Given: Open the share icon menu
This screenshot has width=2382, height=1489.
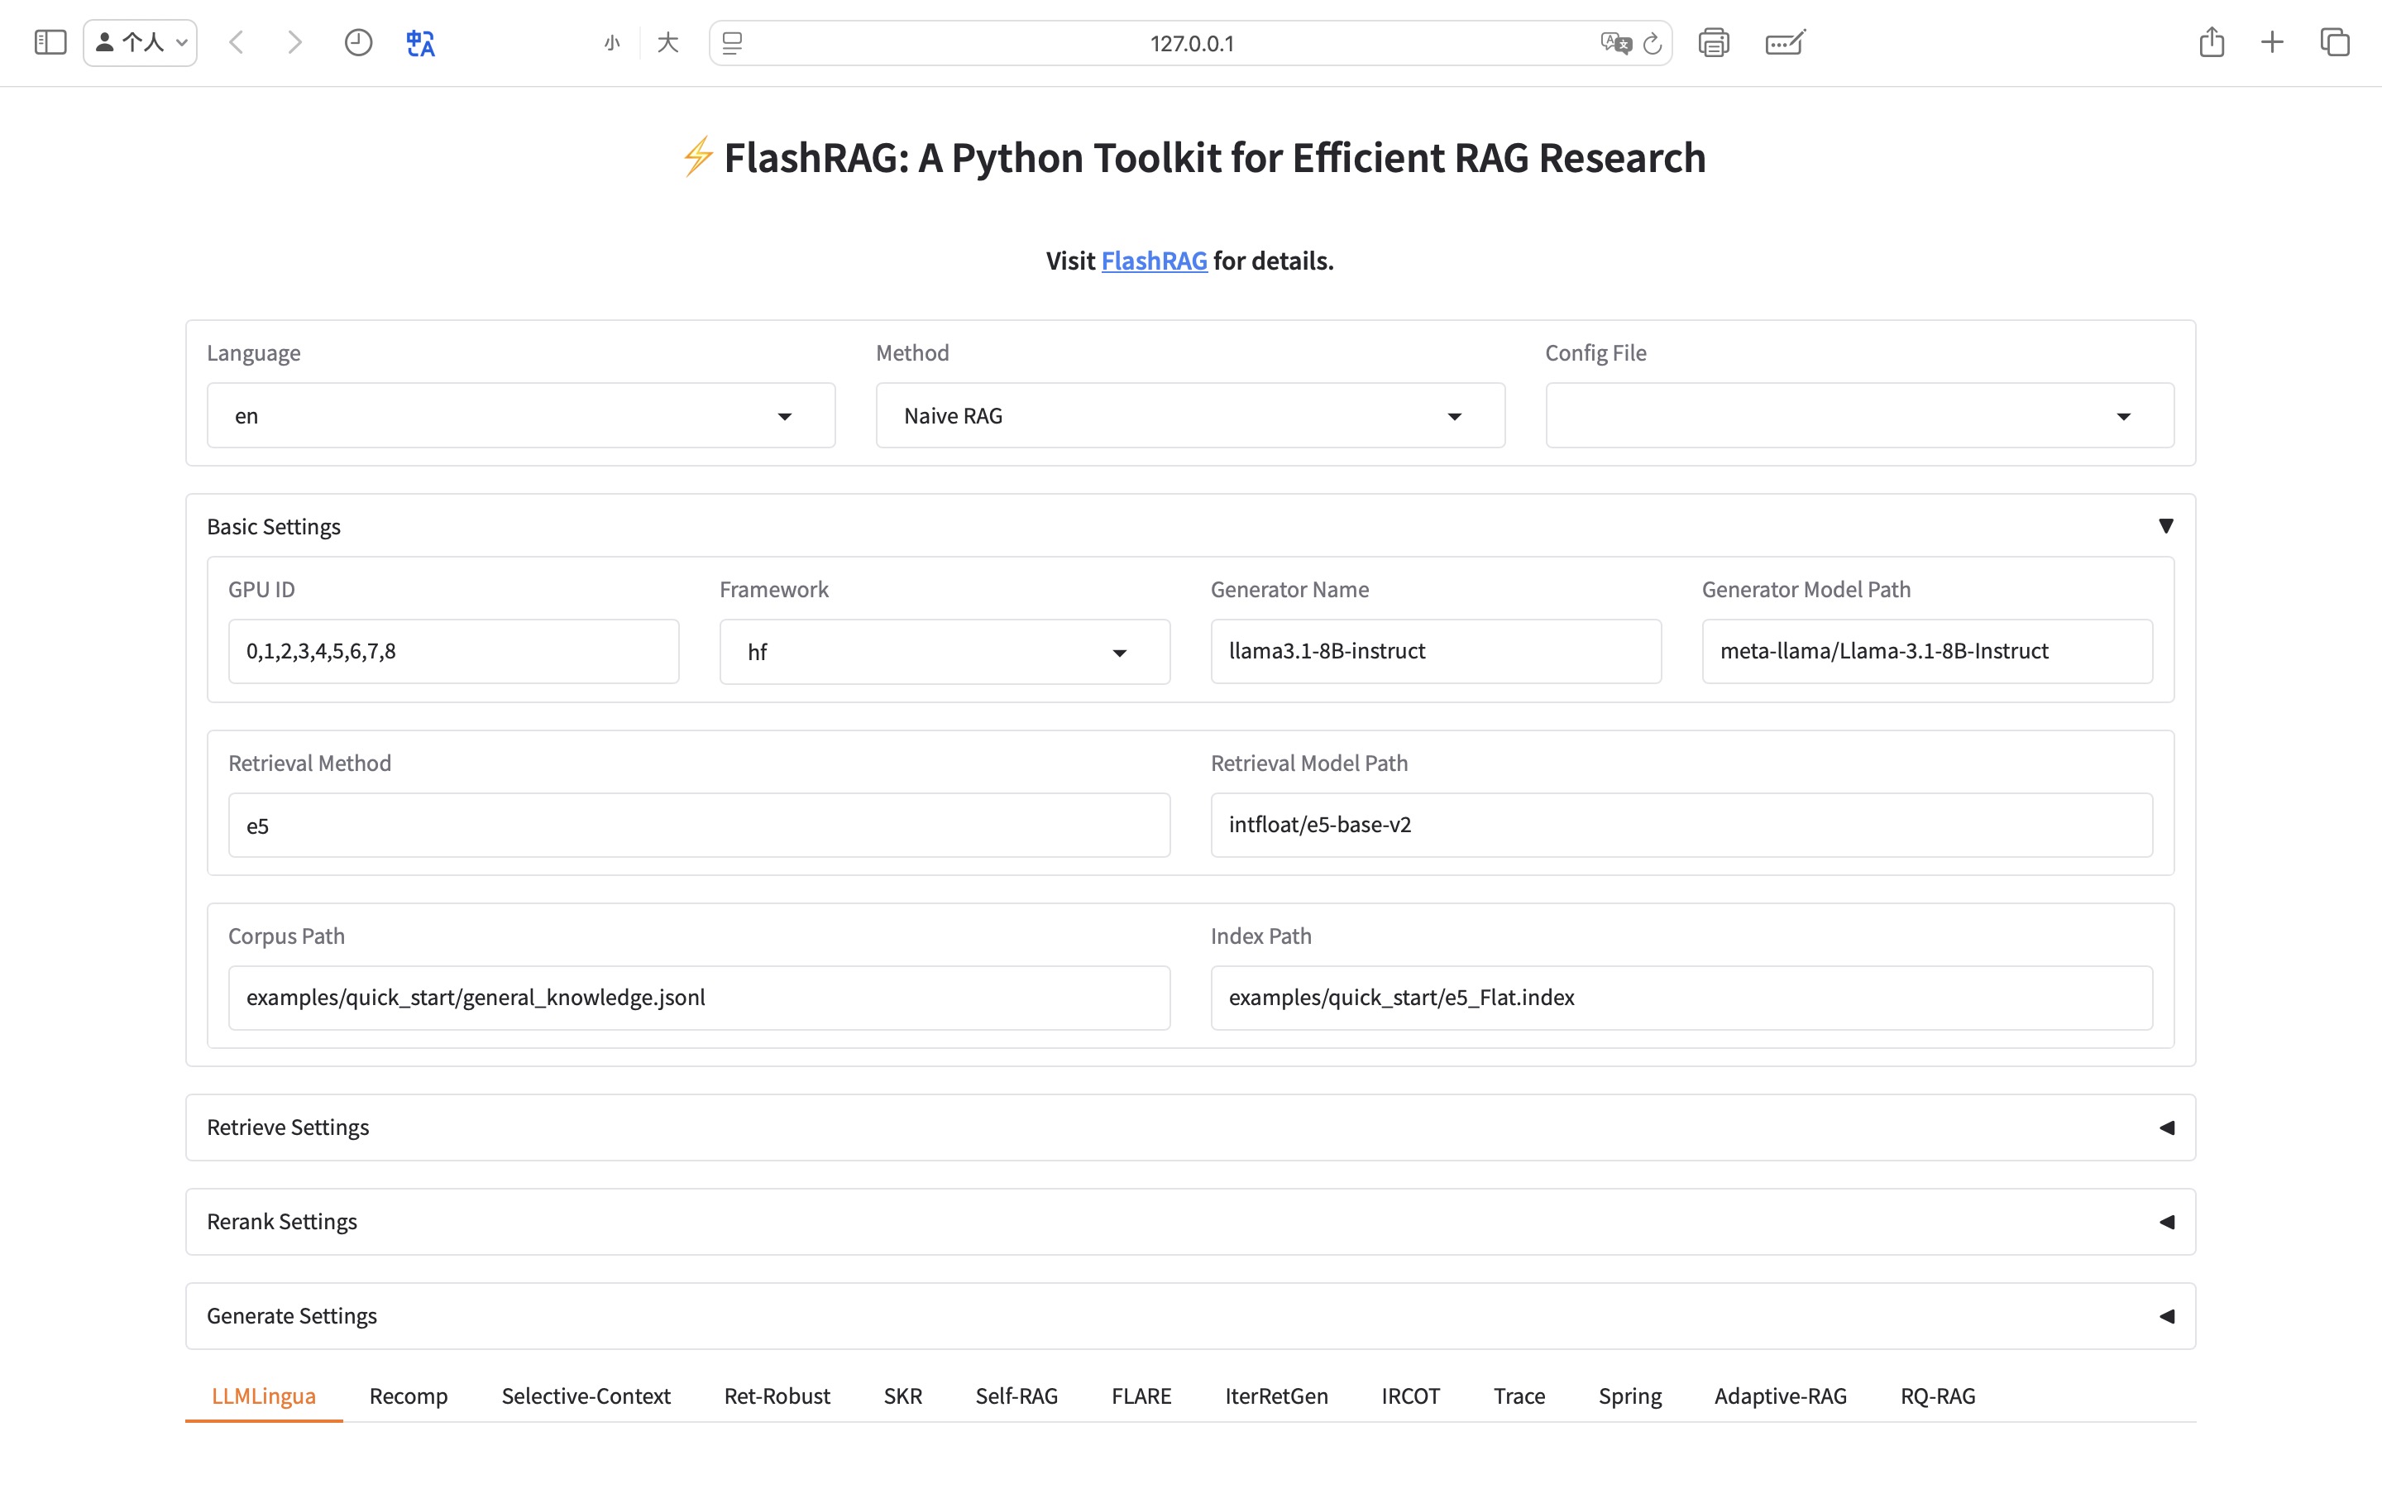Looking at the screenshot, I should tap(2212, 42).
